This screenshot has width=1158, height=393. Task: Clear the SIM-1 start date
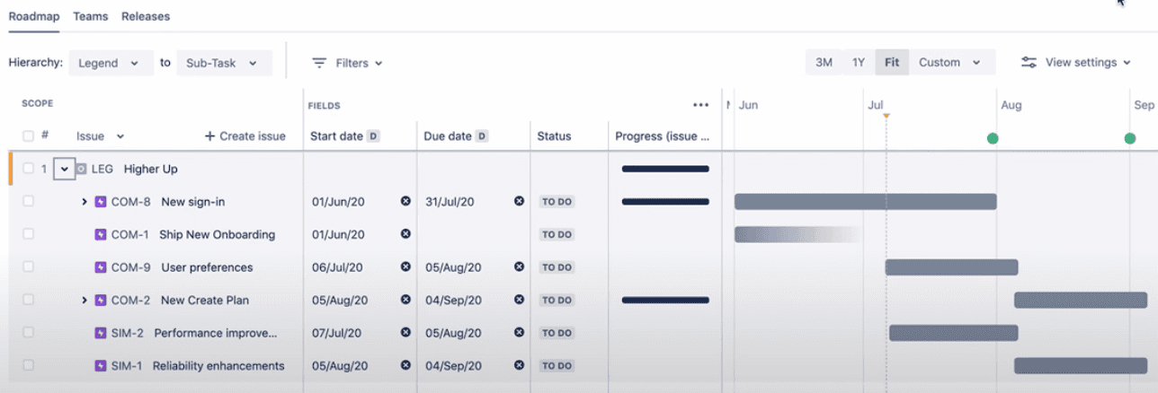[x=405, y=365]
